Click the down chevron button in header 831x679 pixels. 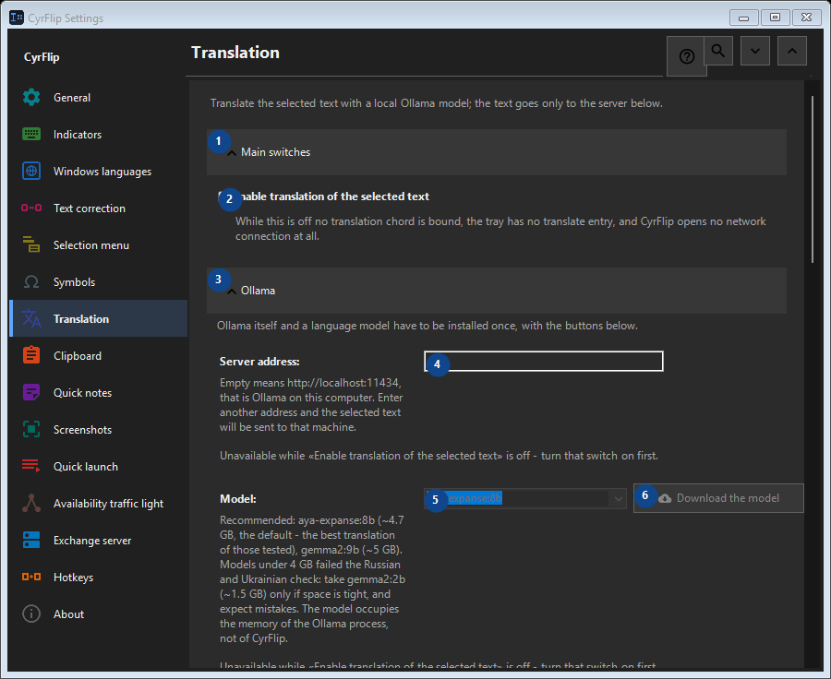click(x=755, y=51)
